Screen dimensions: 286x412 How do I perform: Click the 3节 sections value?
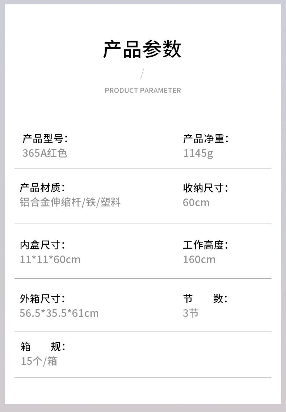(191, 313)
